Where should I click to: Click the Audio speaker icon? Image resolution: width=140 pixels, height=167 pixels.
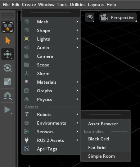[x=27, y=47]
